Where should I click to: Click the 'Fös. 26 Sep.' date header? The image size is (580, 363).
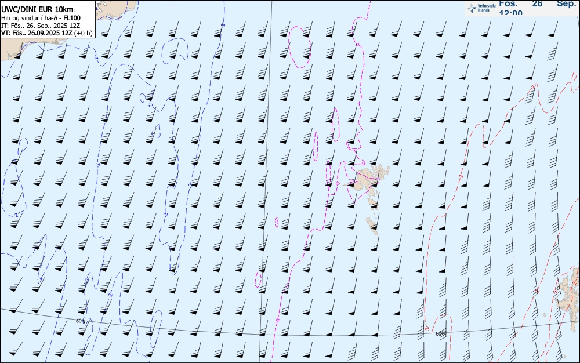click(x=538, y=3)
